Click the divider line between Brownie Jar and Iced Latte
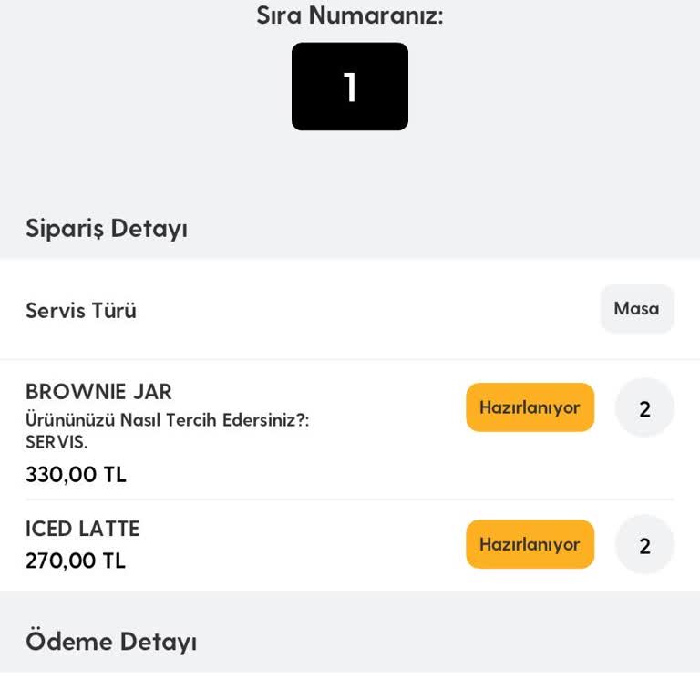The width and height of the screenshot is (700, 700). point(350,499)
